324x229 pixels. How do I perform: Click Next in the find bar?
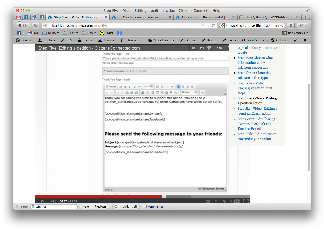(86, 206)
